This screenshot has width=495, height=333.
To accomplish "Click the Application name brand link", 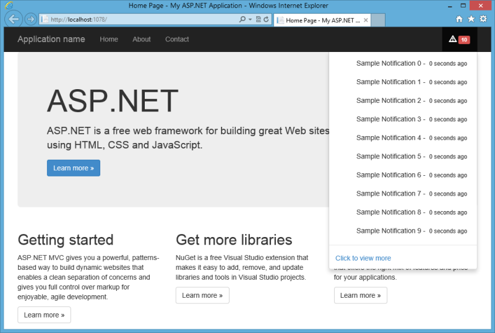I will pyautogui.click(x=51, y=39).
